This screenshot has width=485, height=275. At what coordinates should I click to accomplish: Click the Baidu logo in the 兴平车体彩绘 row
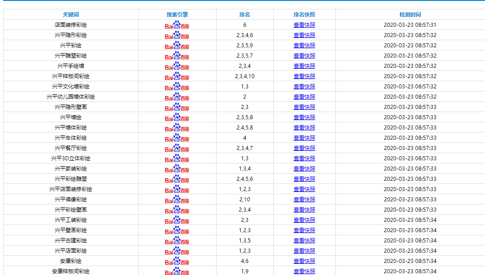coord(177,137)
